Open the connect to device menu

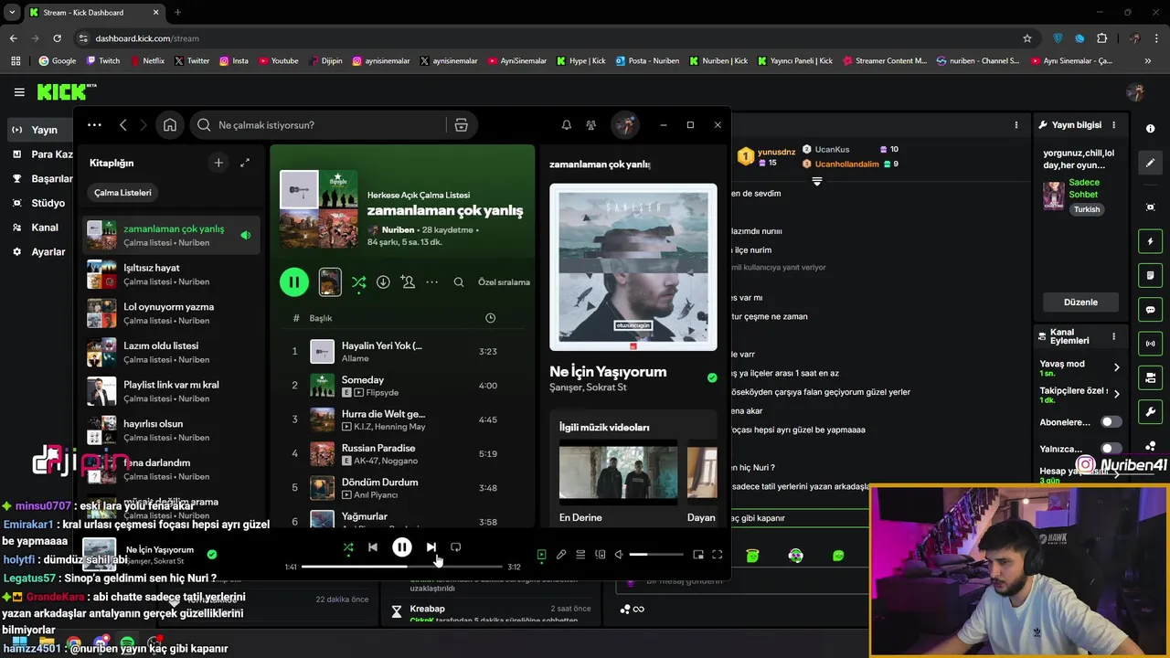(x=601, y=555)
